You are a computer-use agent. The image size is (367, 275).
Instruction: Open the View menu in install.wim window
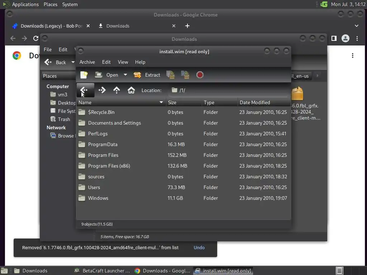point(123,62)
